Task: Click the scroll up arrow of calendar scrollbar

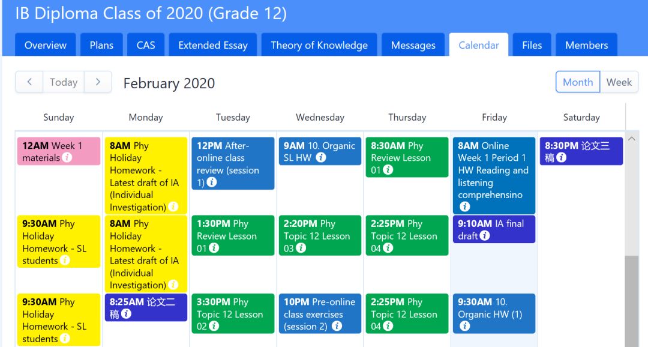Action: [x=631, y=138]
